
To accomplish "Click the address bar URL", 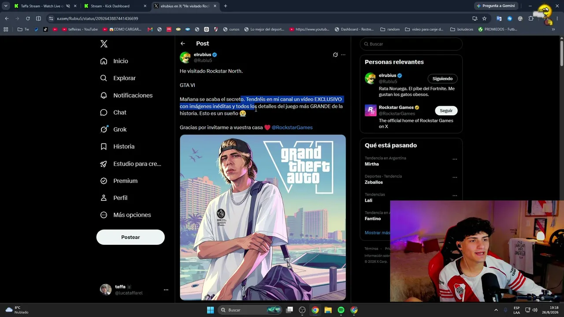I will [97, 18].
